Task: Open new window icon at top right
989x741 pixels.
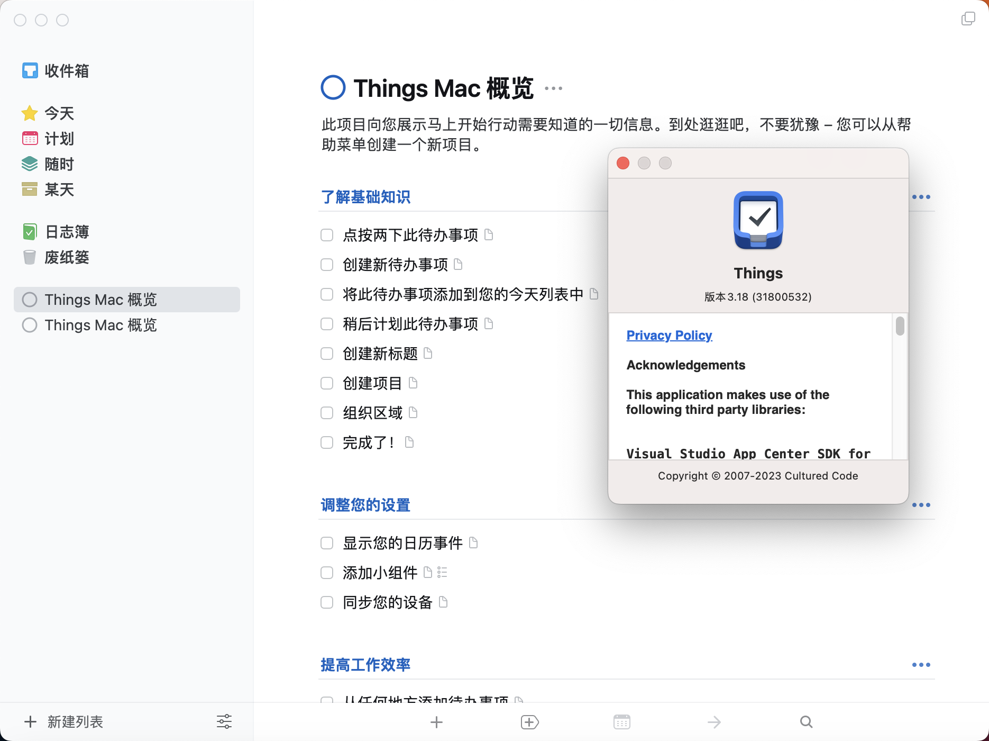Action: (968, 19)
